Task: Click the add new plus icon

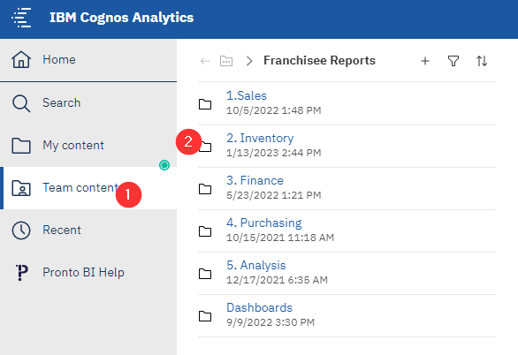Action: (x=425, y=61)
